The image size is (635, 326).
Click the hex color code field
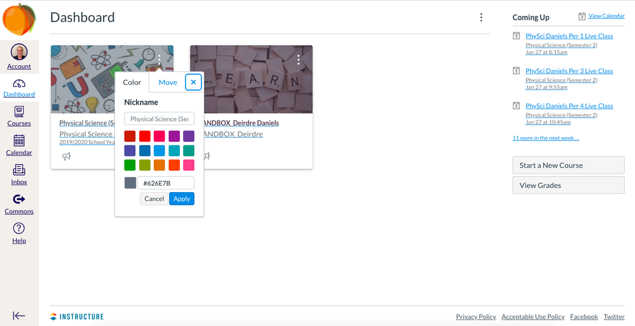coord(166,183)
